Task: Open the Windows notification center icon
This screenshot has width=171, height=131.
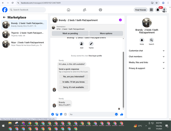Action: click(x=167, y=126)
